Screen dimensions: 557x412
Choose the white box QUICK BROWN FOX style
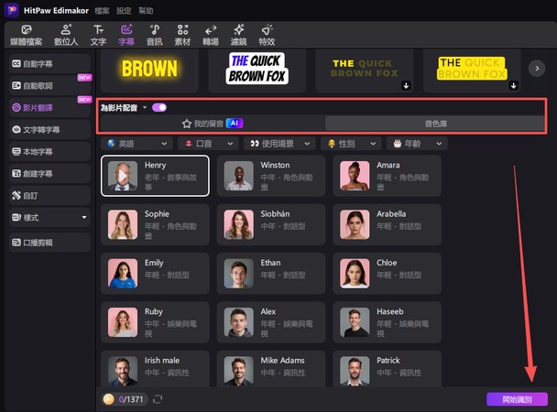(257, 71)
